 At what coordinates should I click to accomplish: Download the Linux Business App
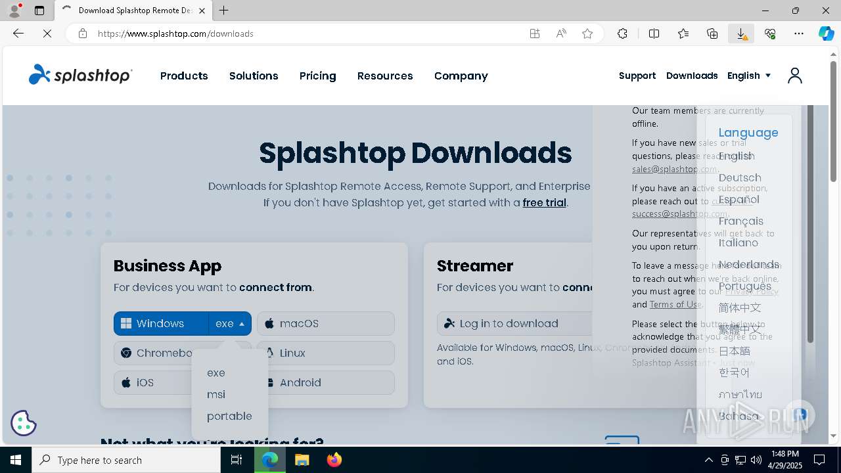(x=326, y=353)
